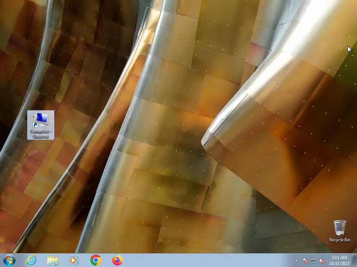Image resolution: width=357 pixels, height=267 pixels.
Task: Open Google Chrome from the taskbar
Action: click(96, 260)
